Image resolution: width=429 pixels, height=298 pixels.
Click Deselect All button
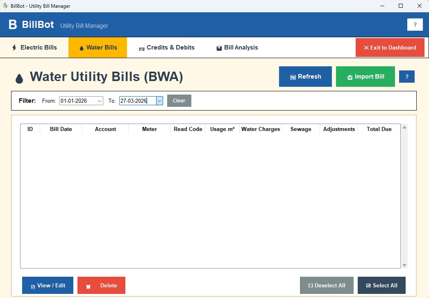(327, 285)
